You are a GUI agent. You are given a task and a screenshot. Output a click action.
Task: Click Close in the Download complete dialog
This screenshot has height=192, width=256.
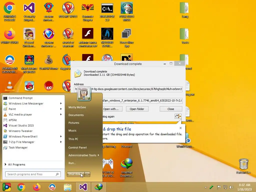point(171,109)
